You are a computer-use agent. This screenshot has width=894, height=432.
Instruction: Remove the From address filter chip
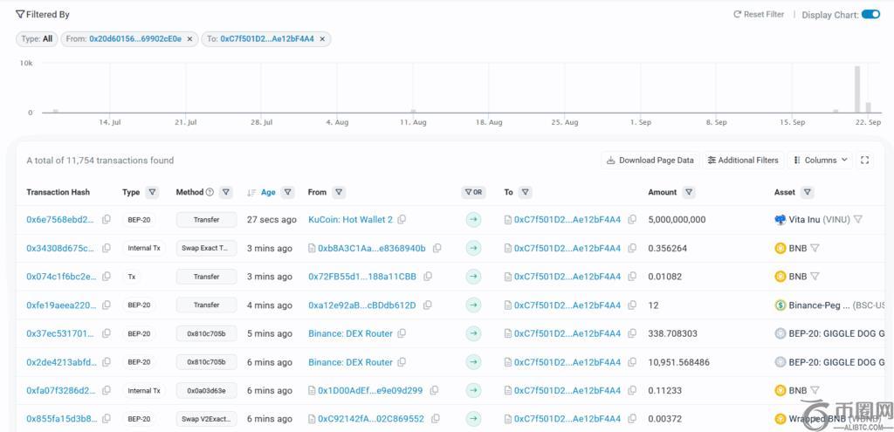click(189, 39)
